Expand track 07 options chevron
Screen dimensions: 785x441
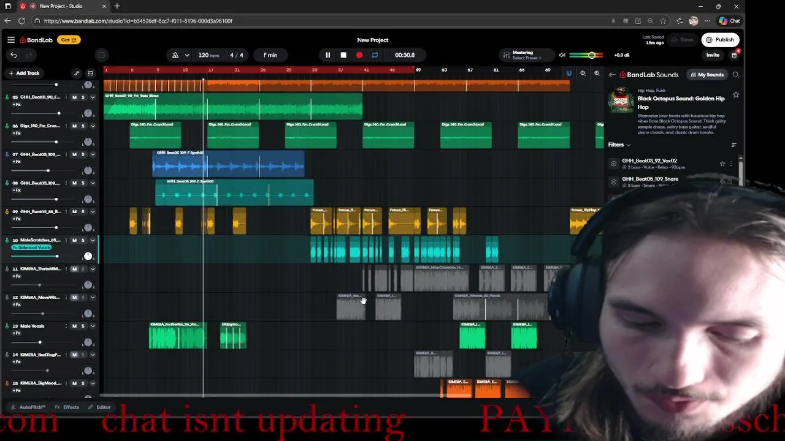coord(93,154)
